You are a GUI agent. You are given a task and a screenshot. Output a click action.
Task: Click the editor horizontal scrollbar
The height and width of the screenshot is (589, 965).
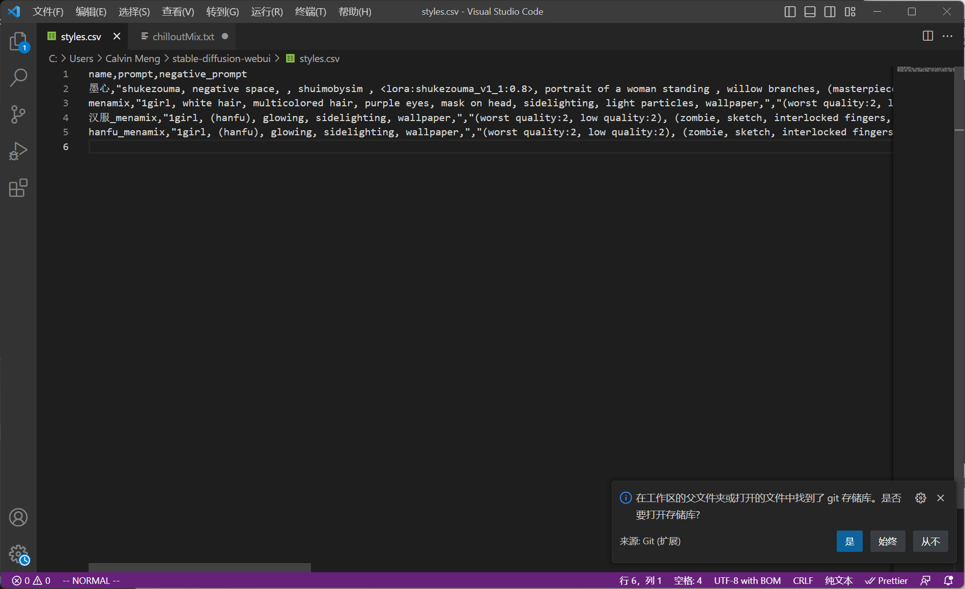(200, 568)
